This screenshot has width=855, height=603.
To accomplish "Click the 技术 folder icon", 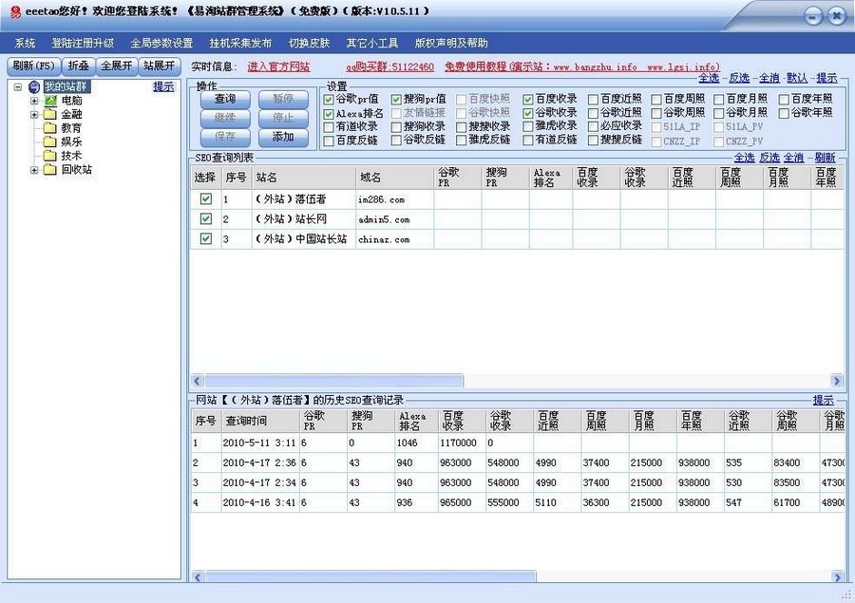I will 50,156.
